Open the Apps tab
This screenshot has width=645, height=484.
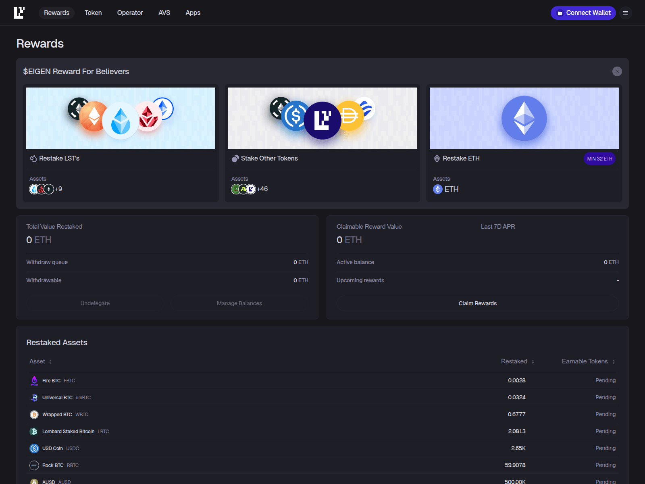click(193, 13)
